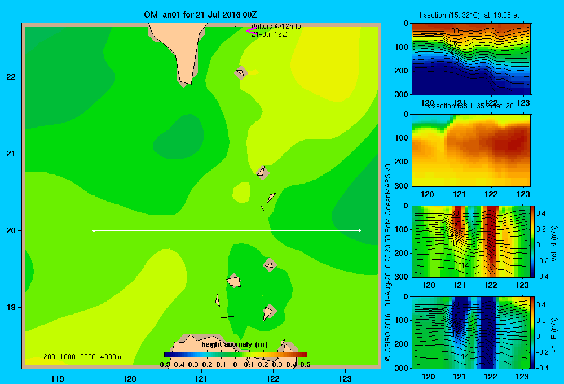Click longitude label 119 below main map
Viewport: 564px width, 384px height.
[58, 378]
